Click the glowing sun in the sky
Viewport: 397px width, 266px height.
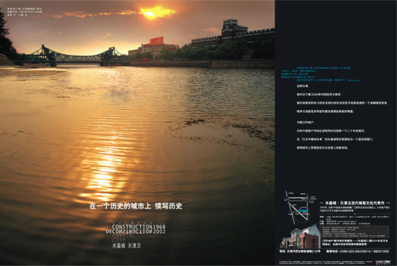[156, 12]
